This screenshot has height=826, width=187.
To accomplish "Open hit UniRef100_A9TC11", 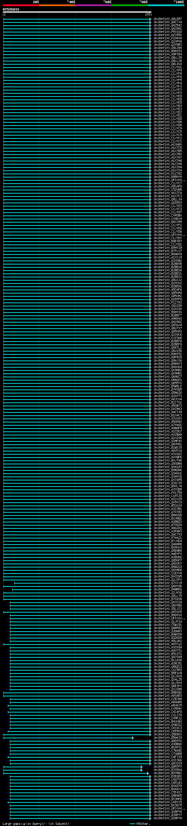I will point(168,644).
